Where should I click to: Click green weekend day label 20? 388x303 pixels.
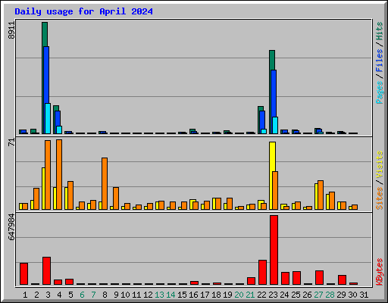point(239,295)
